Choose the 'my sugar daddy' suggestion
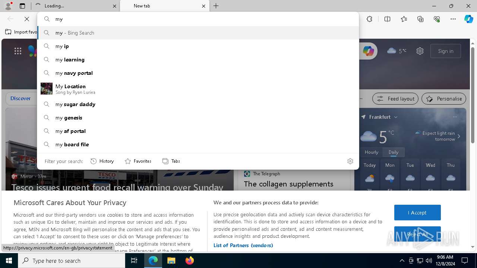The width and height of the screenshot is (477, 268). click(198, 104)
